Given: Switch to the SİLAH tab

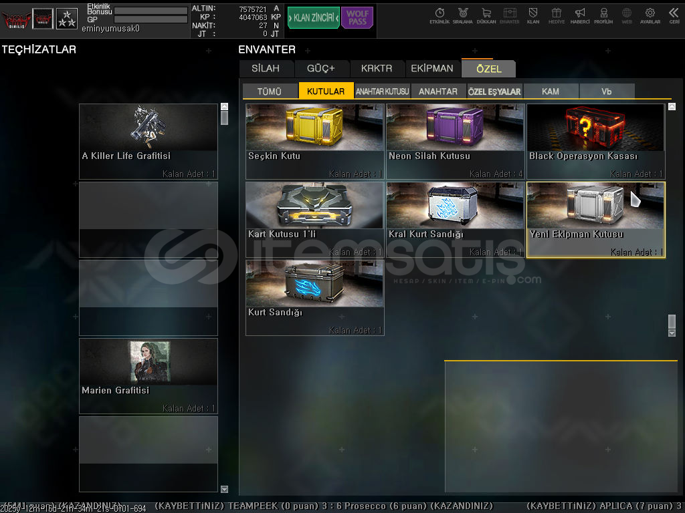Looking at the screenshot, I should [266, 69].
